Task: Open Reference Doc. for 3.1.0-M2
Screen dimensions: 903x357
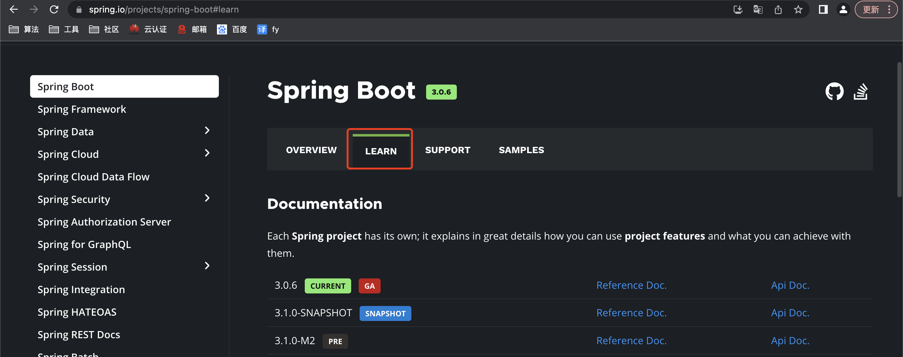Action: [631, 340]
